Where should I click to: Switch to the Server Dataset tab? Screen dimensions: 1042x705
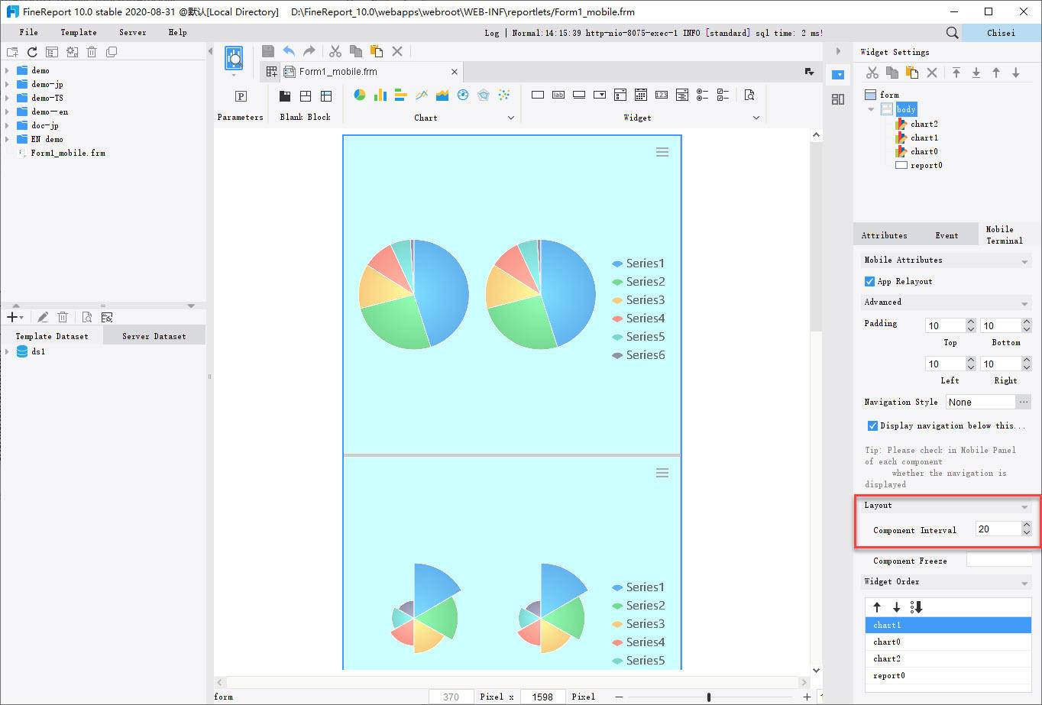click(154, 336)
